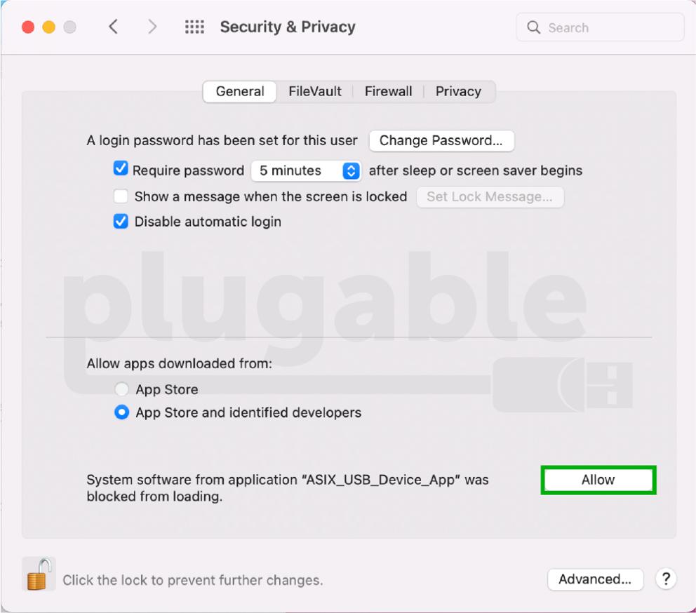This screenshot has width=696, height=613.
Task: Click the Change Password button
Action: [441, 140]
